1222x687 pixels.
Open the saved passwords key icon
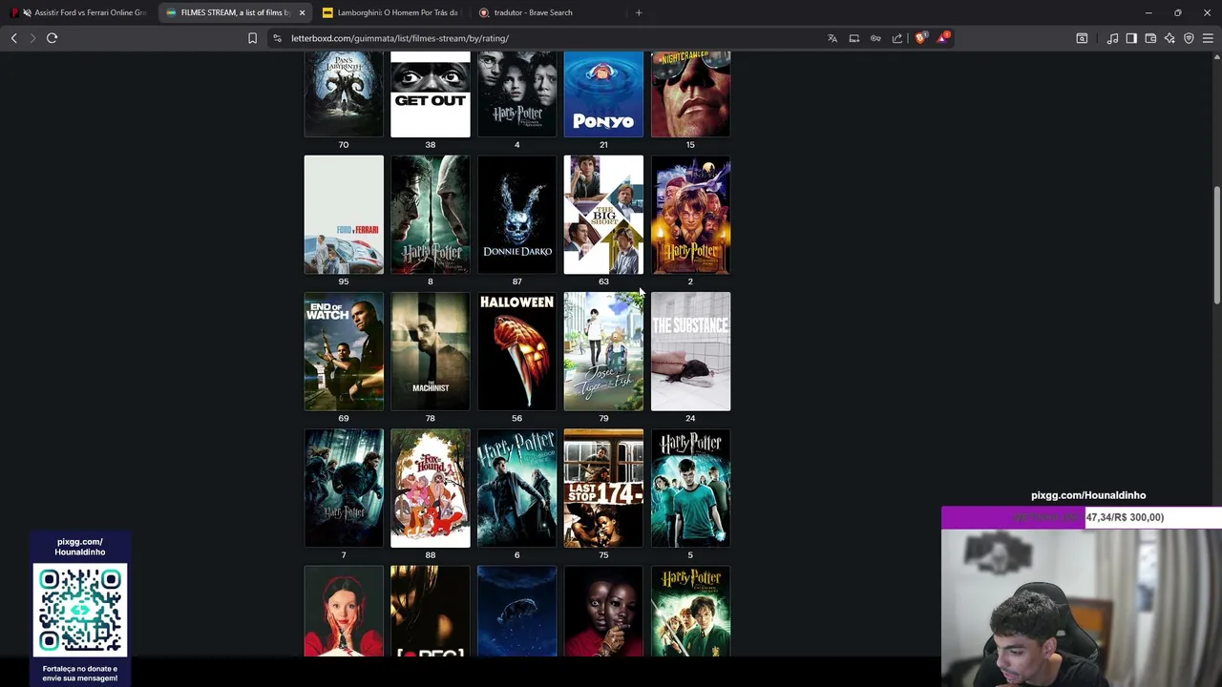coord(875,38)
